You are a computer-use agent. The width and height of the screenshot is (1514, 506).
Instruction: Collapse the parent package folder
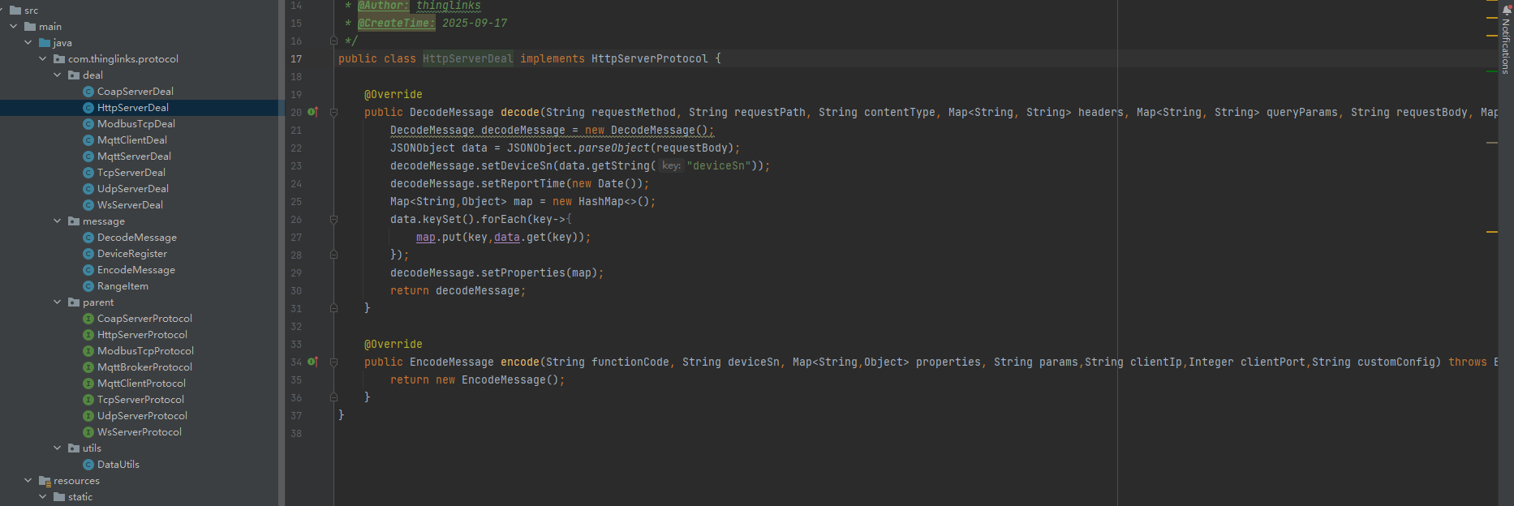pyautogui.click(x=58, y=302)
